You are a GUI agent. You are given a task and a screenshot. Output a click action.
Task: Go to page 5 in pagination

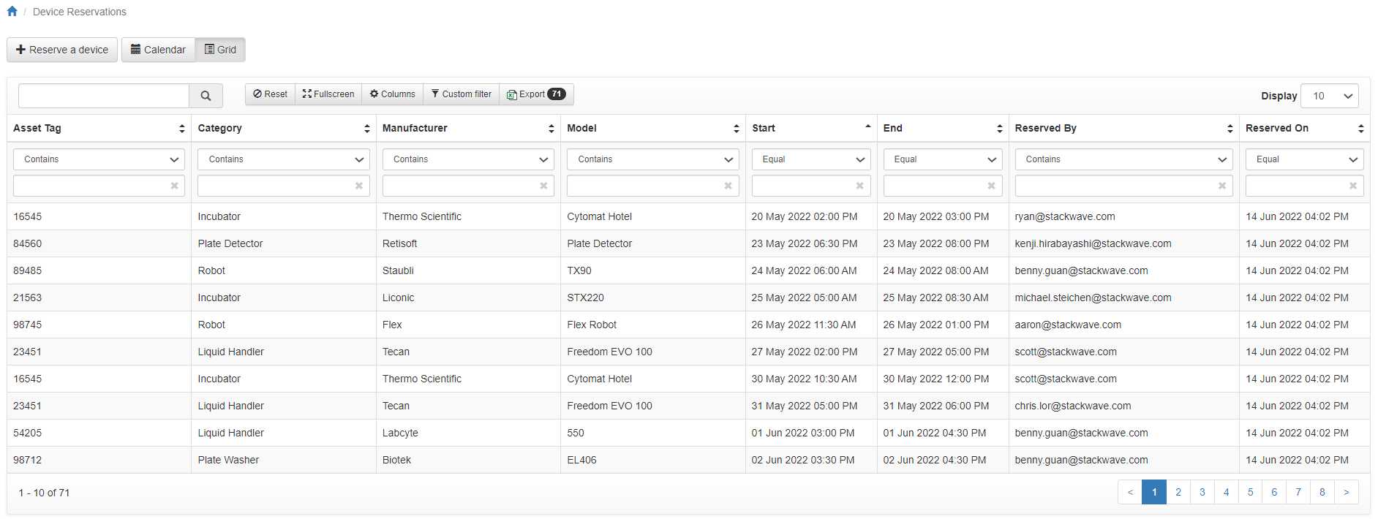(x=1250, y=492)
